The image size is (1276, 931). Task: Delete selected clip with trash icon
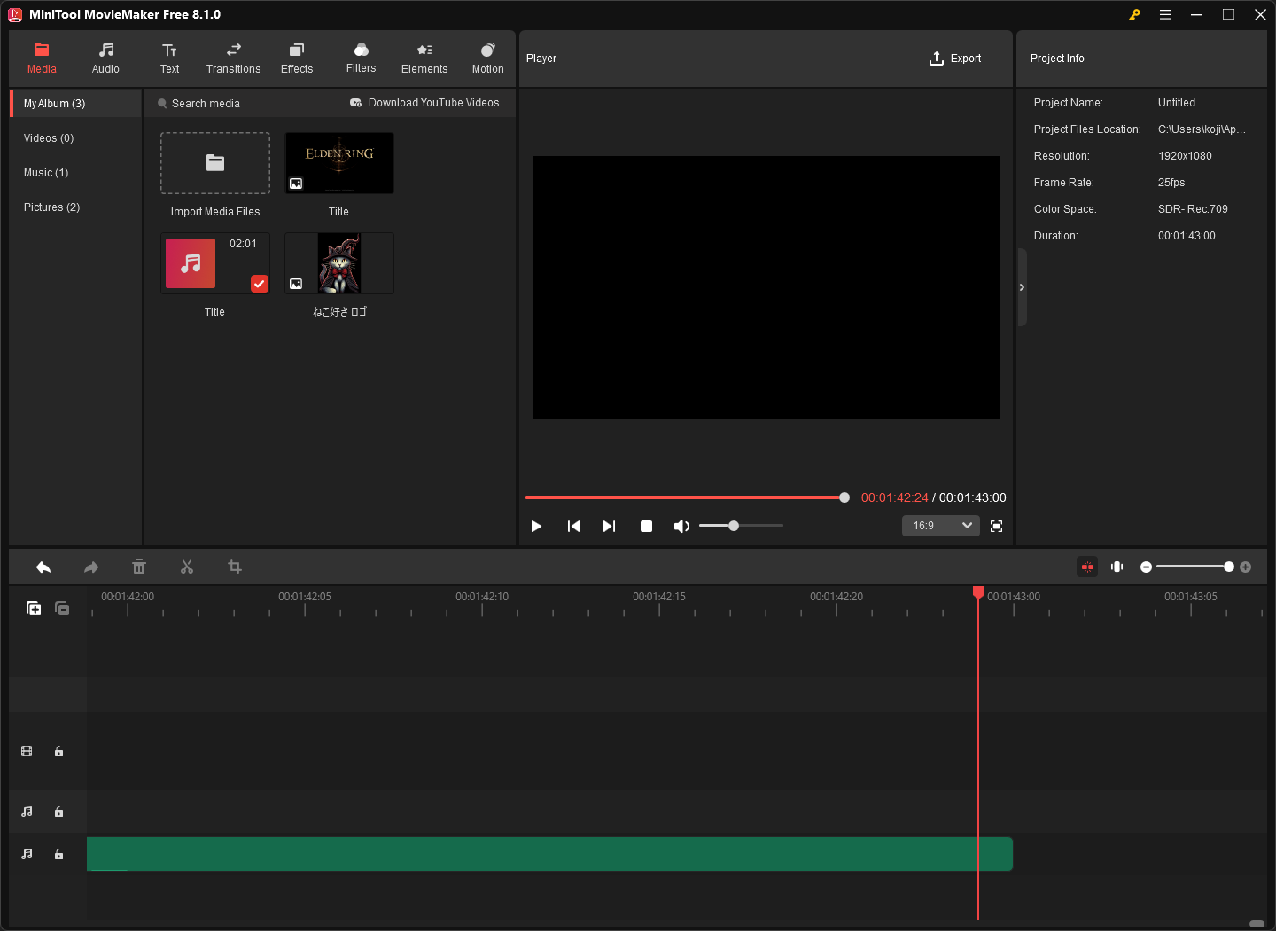[x=139, y=567]
